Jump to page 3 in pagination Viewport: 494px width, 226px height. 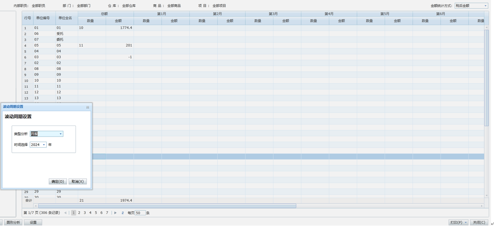[84, 213]
